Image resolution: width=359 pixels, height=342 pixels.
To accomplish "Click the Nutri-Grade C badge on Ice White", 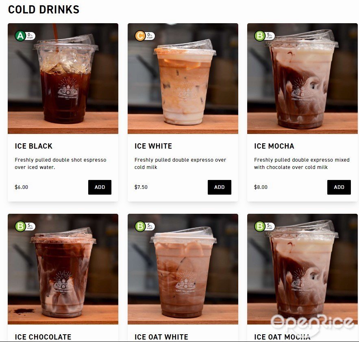I will pos(145,36).
